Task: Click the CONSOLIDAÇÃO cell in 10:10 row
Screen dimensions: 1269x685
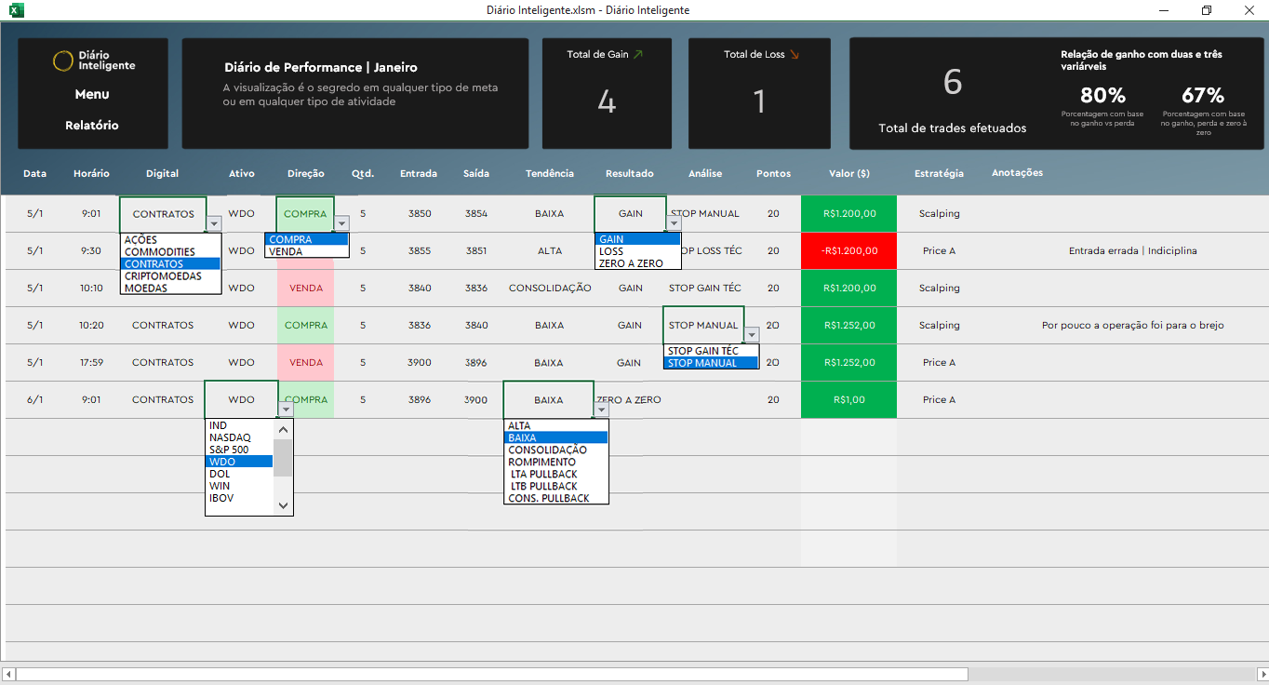Action: (x=550, y=289)
